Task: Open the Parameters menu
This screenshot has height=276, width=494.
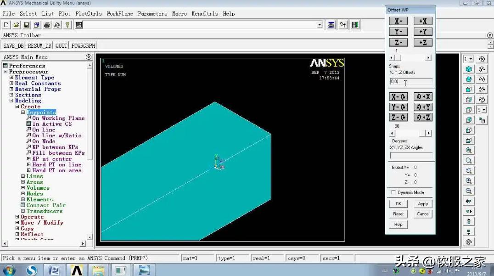Action: tap(152, 14)
